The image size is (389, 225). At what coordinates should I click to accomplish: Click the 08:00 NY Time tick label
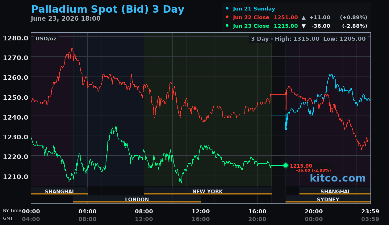click(x=144, y=211)
